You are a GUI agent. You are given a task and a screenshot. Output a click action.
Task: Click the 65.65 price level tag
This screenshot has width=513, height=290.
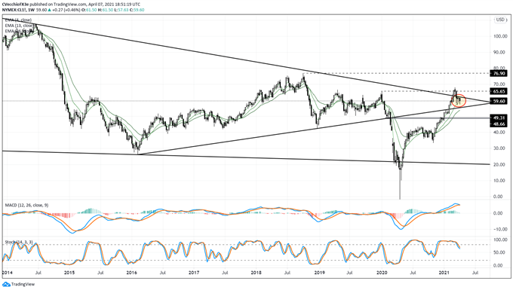(499, 91)
